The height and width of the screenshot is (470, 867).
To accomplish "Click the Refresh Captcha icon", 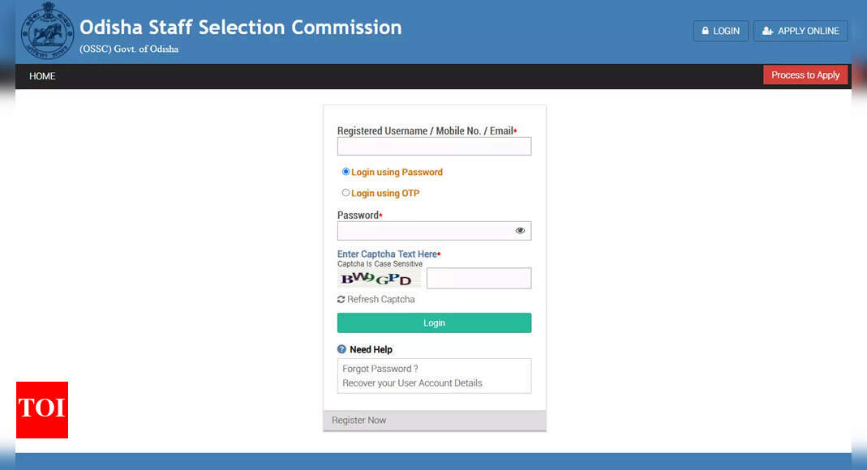I will [x=341, y=299].
